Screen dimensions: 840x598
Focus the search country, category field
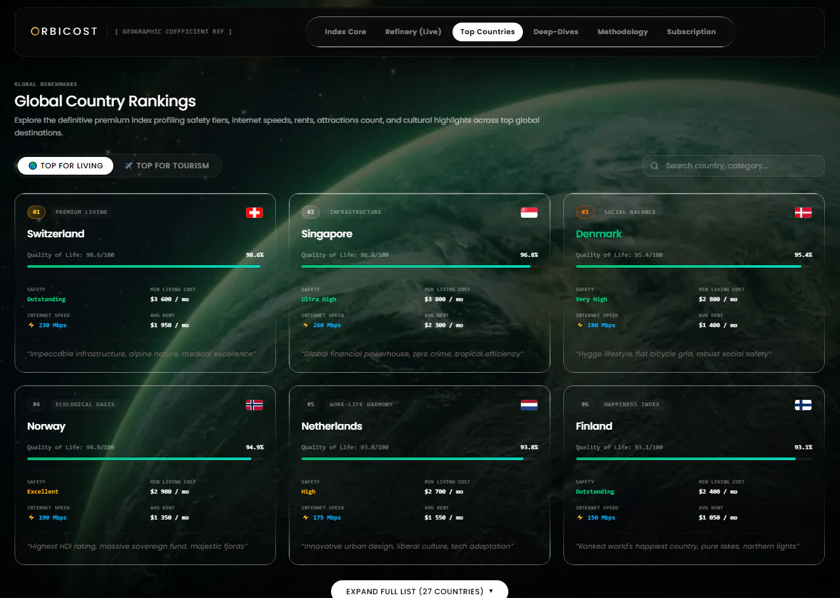coord(734,166)
